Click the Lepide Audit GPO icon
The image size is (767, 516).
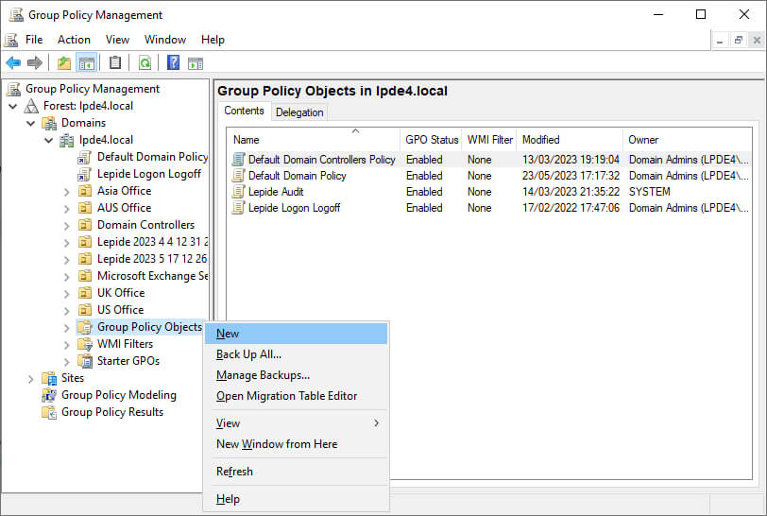coord(239,192)
